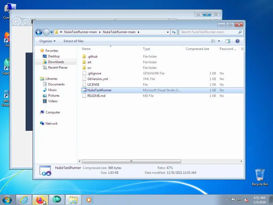This screenshot has height=205, width=273.
Task: Click the refresh button beside address bar
Action: point(174,32)
